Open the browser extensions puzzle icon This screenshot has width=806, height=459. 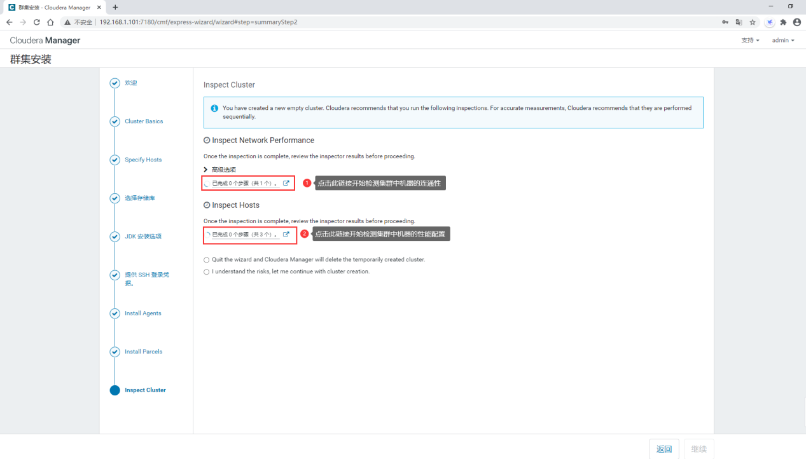[783, 22]
